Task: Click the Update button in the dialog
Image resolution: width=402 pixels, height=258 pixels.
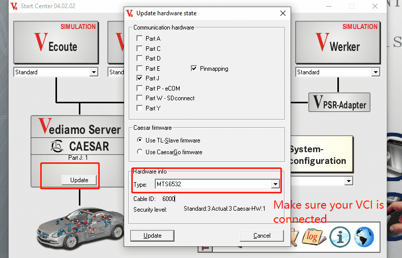Action: tap(152, 236)
